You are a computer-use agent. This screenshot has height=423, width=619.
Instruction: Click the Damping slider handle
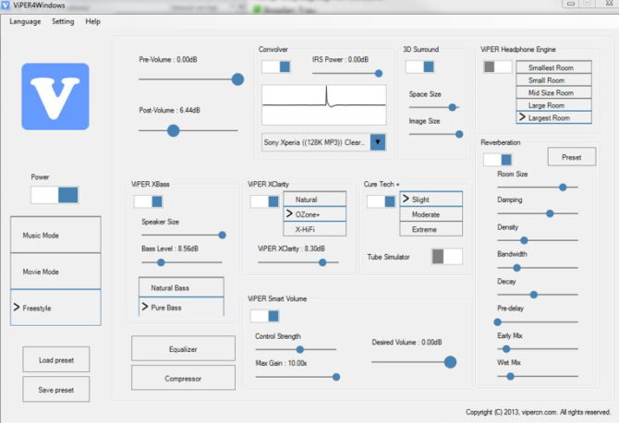click(x=550, y=213)
